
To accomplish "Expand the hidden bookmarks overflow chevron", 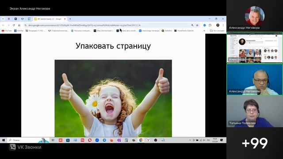I will coord(204,31).
